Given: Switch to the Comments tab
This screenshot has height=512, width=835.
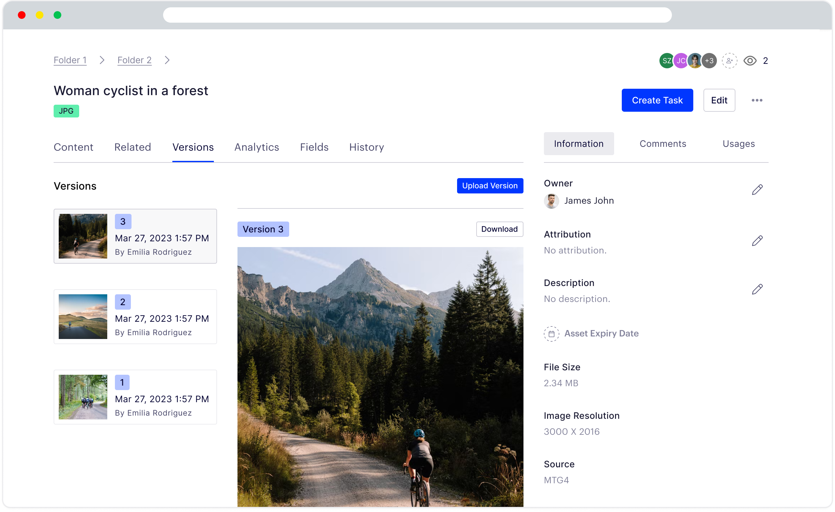Looking at the screenshot, I should 662,143.
